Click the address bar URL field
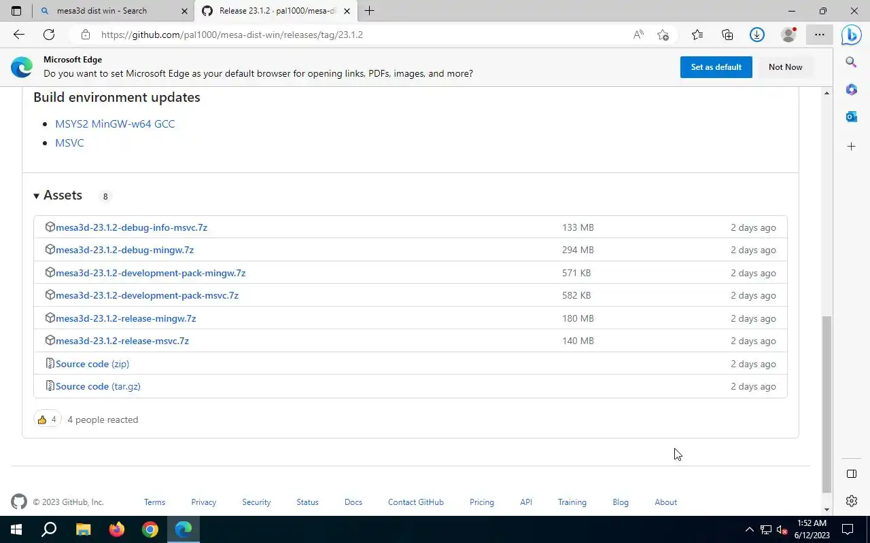 coord(360,35)
